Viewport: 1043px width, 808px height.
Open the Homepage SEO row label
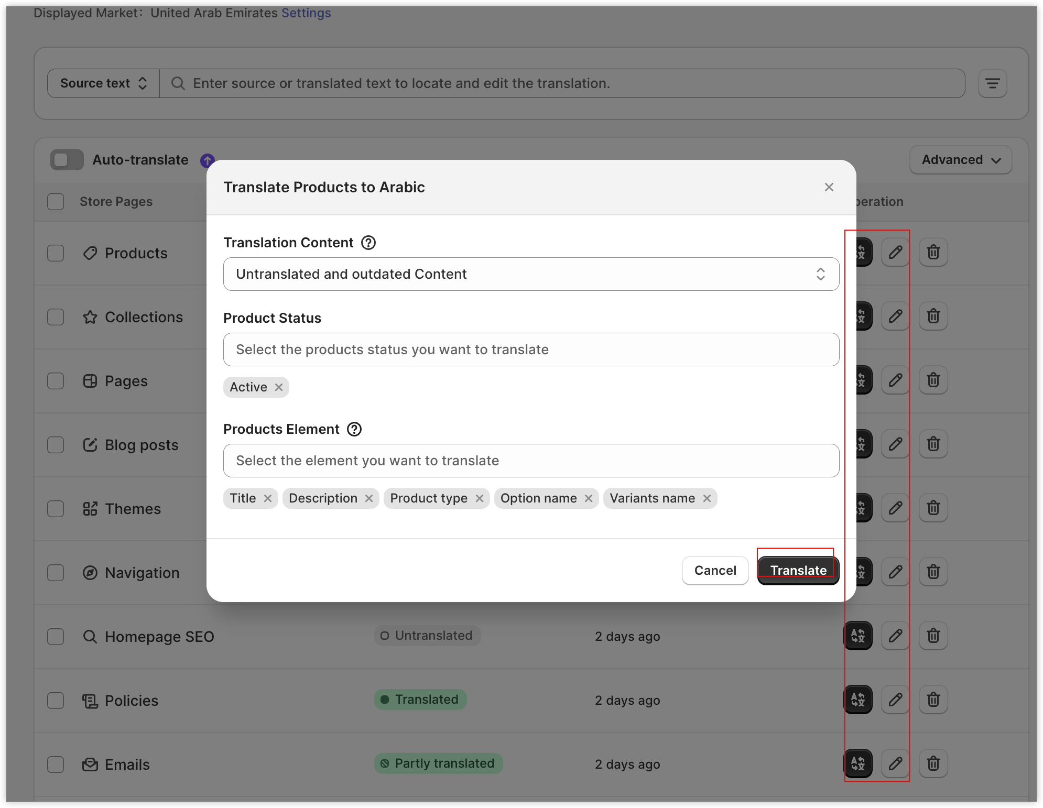coord(159,637)
